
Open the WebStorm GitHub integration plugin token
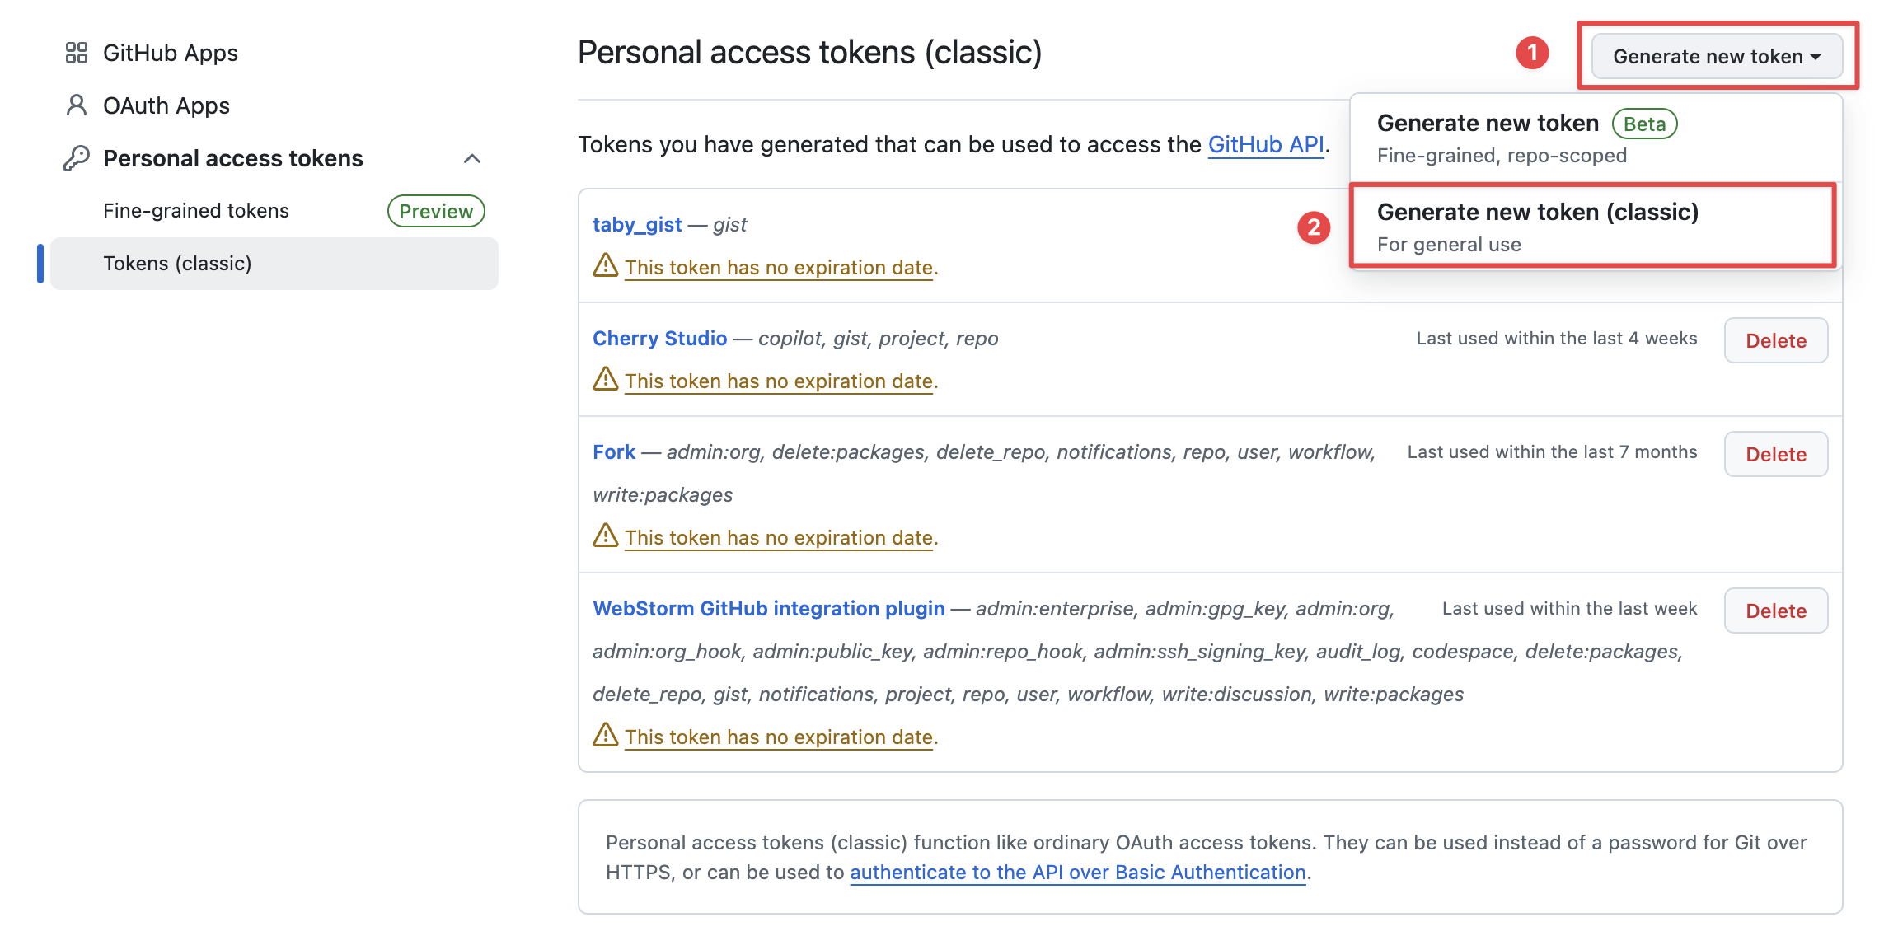(x=769, y=608)
